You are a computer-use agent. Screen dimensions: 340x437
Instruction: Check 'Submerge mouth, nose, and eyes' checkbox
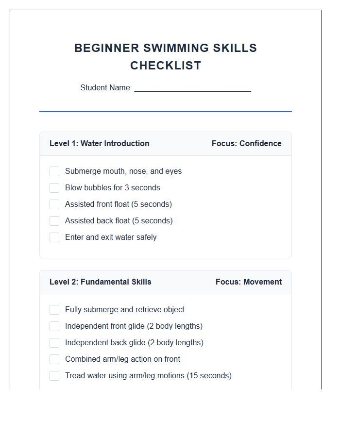coord(54,171)
